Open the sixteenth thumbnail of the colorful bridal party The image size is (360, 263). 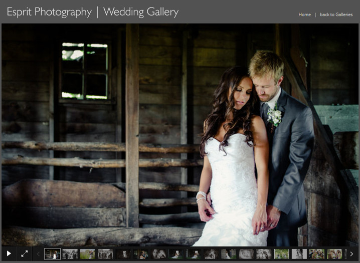(317, 254)
